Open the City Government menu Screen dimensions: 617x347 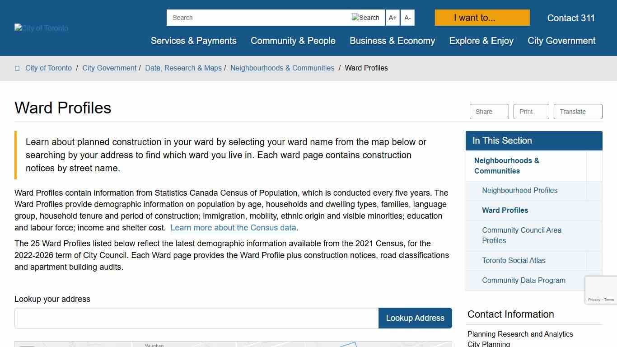[561, 41]
